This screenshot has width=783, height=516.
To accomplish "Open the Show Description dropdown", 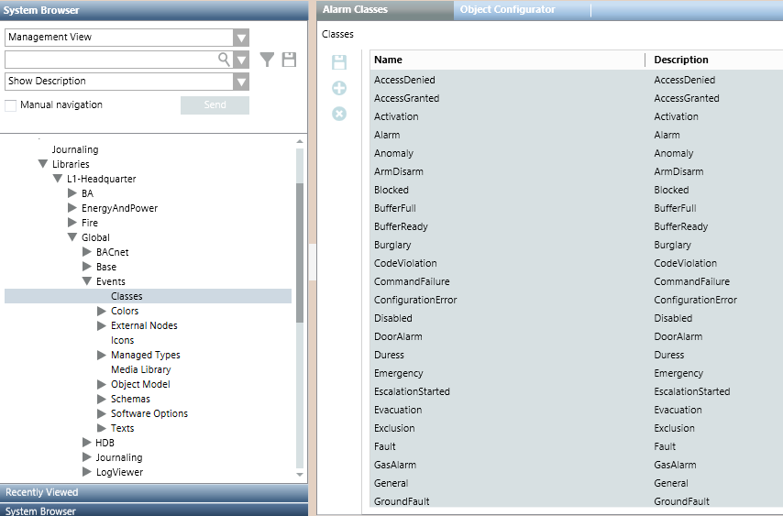I will coord(240,82).
